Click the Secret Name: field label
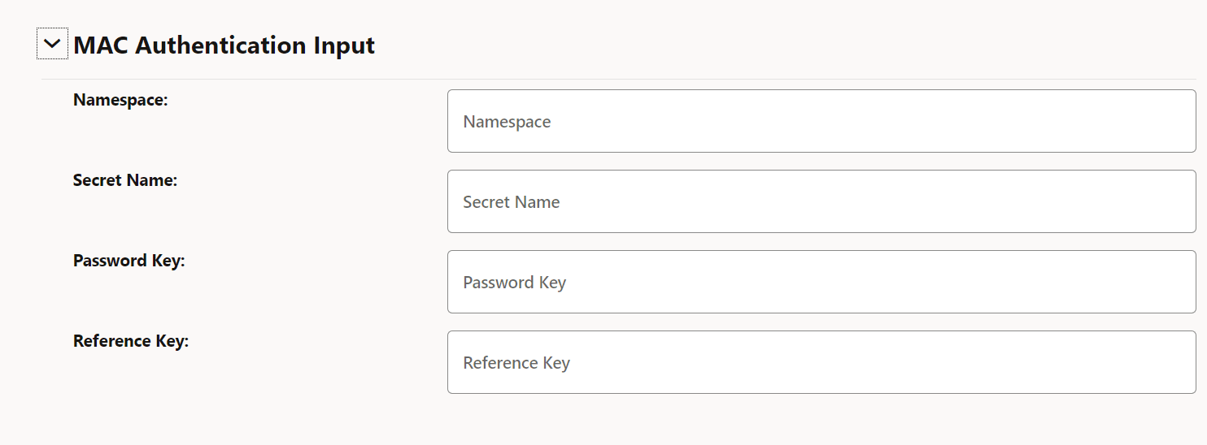Image resolution: width=1207 pixels, height=445 pixels. tap(125, 180)
